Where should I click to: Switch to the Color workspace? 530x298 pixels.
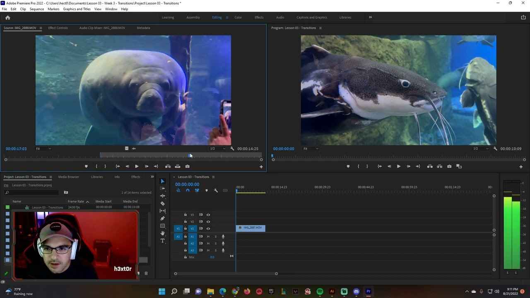tap(238, 17)
